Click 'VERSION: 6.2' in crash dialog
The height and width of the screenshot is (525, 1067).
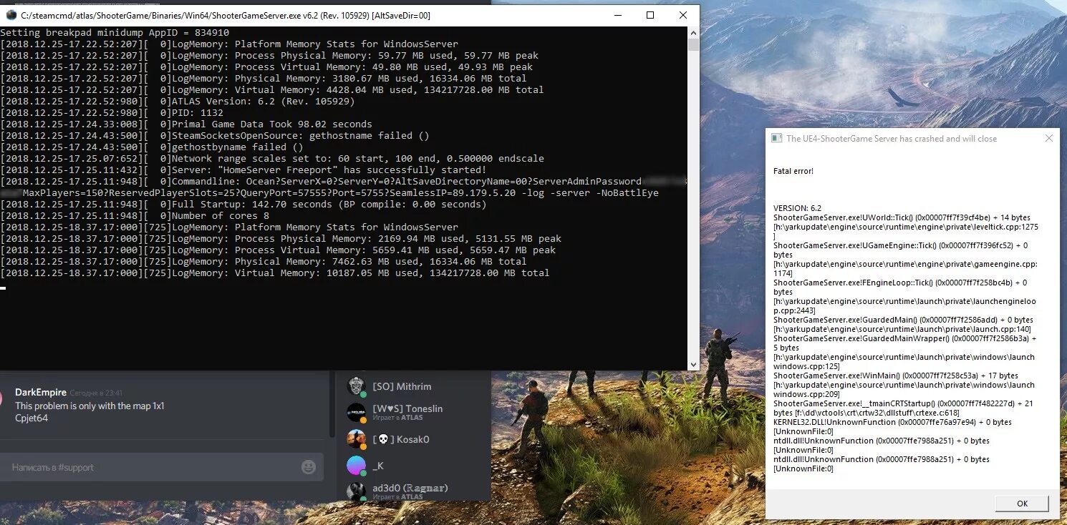pos(798,208)
